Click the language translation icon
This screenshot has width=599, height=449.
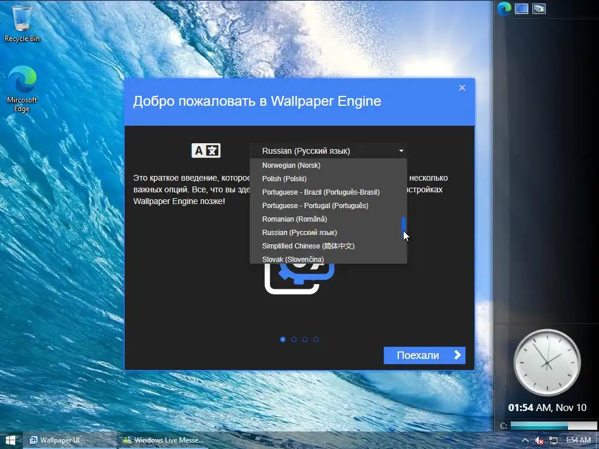(x=206, y=150)
